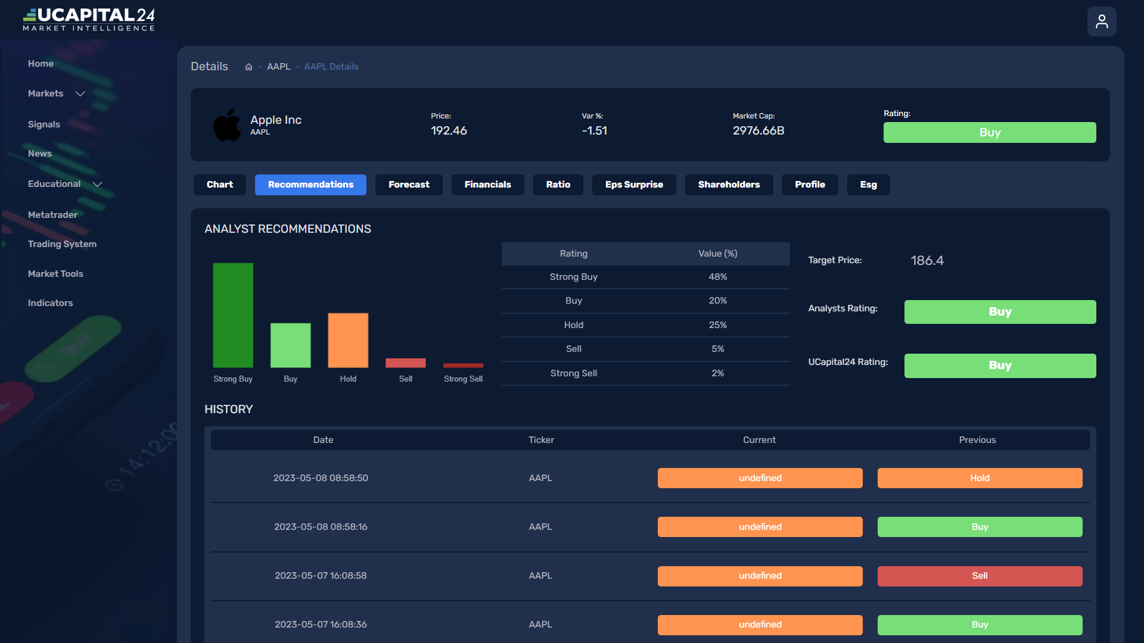The image size is (1144, 643).
Task: Click date 2023-05-08 08:58:16
Action: click(321, 527)
